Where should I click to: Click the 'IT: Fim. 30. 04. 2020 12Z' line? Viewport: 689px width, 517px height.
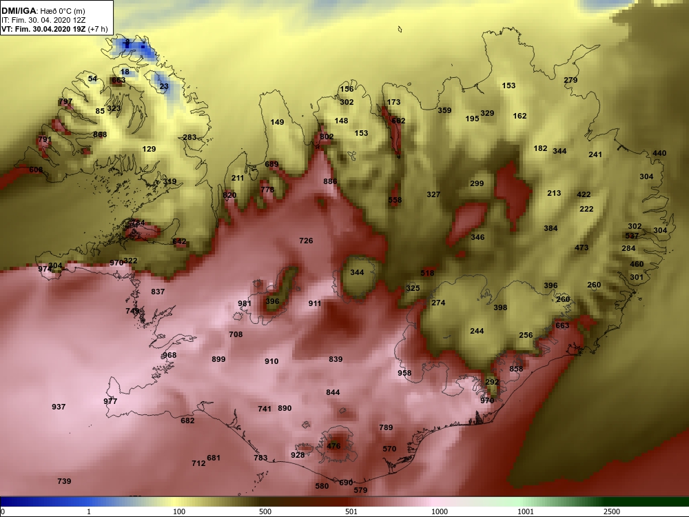(43, 20)
